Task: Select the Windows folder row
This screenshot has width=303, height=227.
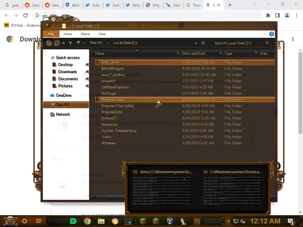Action: pyautogui.click(x=185, y=143)
